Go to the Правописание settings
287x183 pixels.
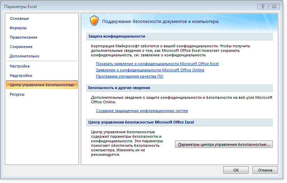[23, 37]
